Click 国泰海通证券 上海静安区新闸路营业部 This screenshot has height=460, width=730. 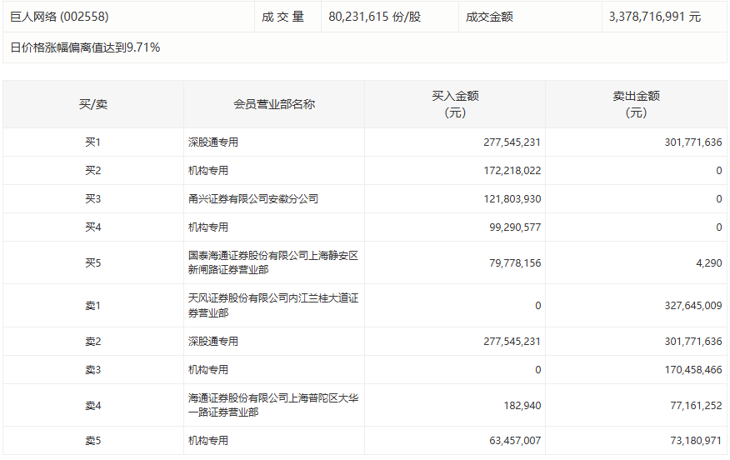click(273, 262)
